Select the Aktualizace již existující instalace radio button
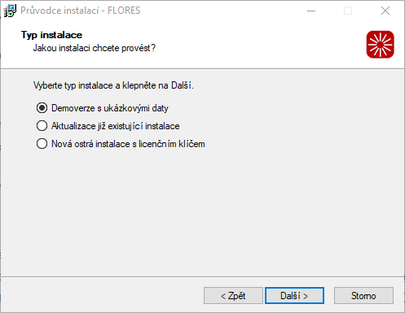Screen dimensions: 405x313 point(42,126)
